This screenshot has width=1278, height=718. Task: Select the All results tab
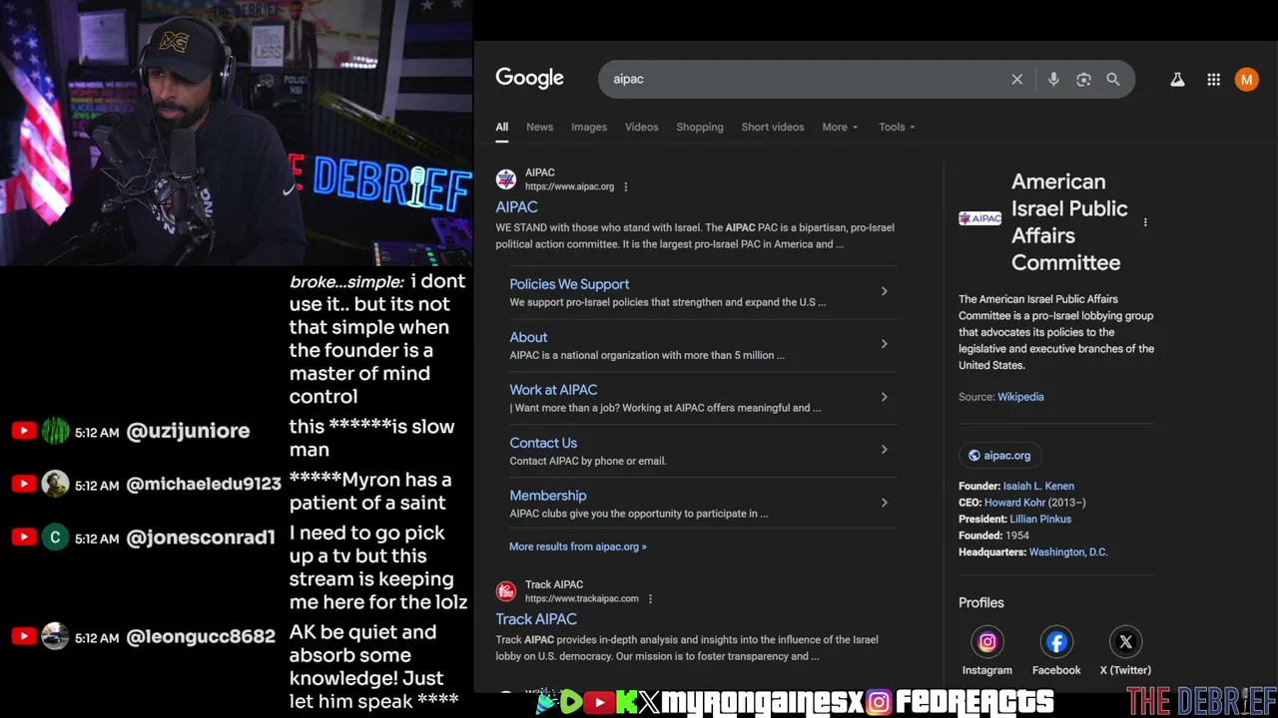coord(501,127)
